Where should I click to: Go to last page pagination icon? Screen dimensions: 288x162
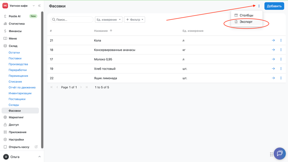[x=86, y=87]
